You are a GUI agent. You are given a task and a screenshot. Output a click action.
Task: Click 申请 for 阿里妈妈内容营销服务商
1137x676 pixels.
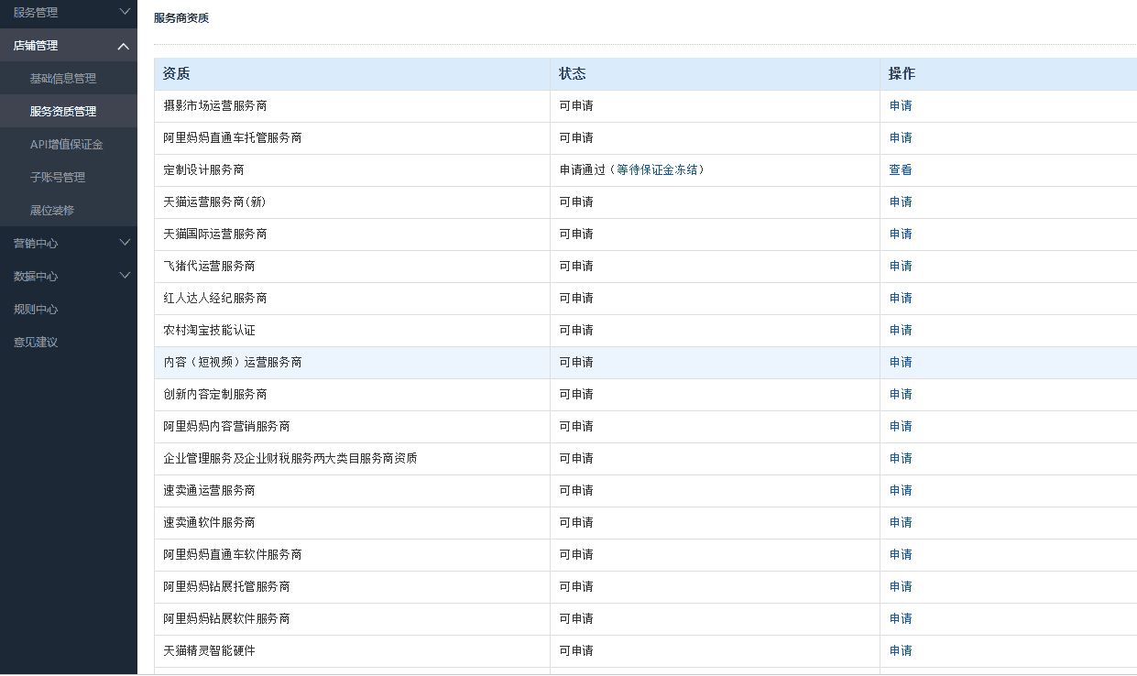(901, 427)
